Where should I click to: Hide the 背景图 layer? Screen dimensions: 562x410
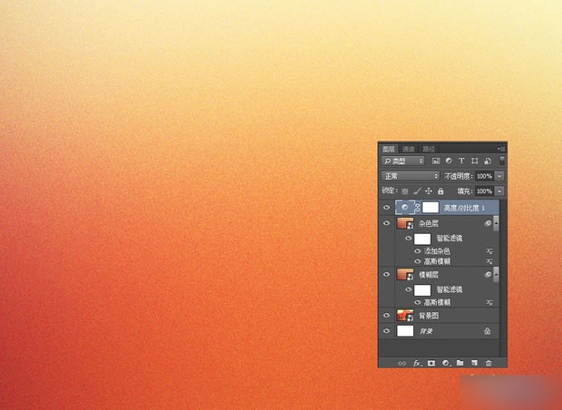coord(387,315)
